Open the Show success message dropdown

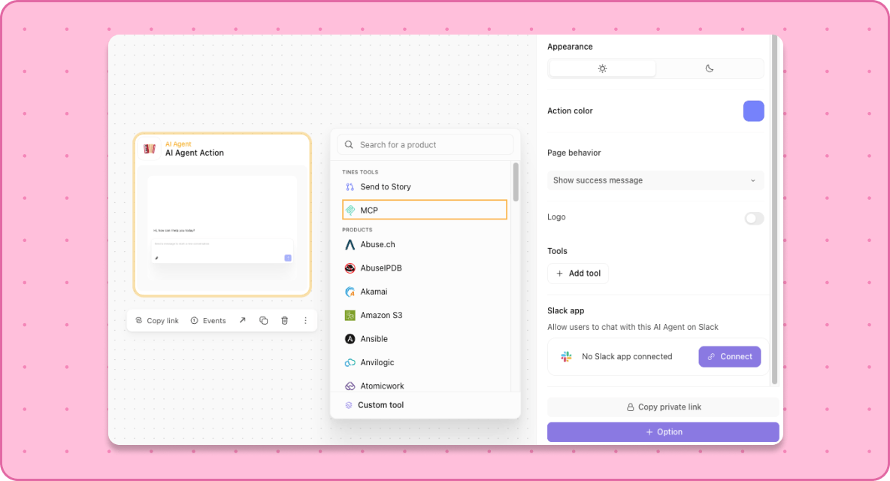655,180
